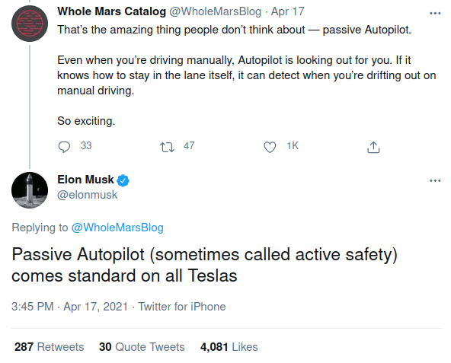Click the blue verified badge by Elon Musk
The width and height of the screenshot is (451, 363).
tap(123, 180)
